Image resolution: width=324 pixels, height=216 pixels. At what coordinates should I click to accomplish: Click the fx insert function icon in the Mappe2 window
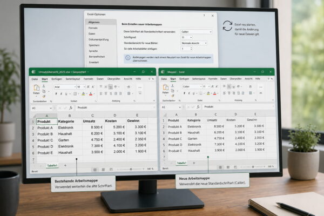tap(198, 107)
